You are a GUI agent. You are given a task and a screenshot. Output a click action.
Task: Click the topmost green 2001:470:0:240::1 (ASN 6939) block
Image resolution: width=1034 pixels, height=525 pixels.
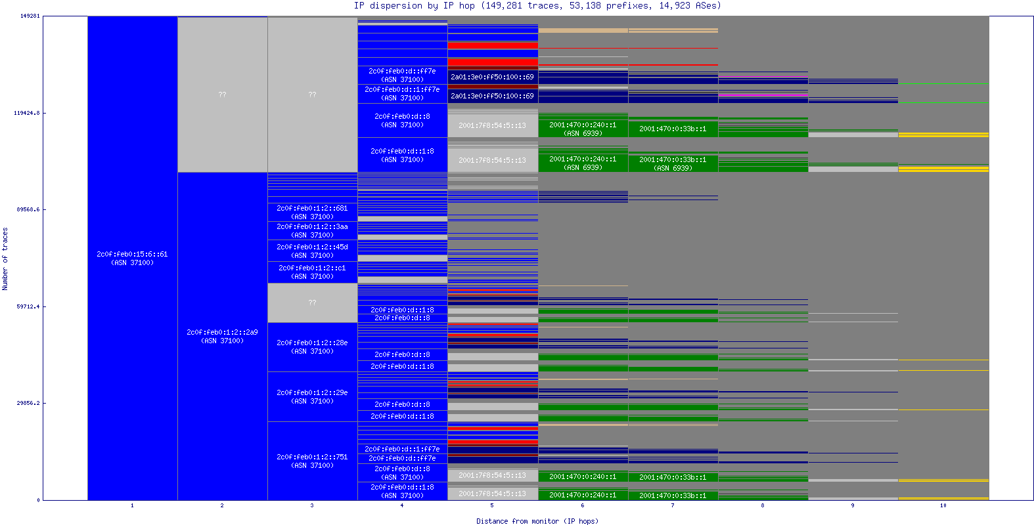click(x=583, y=129)
